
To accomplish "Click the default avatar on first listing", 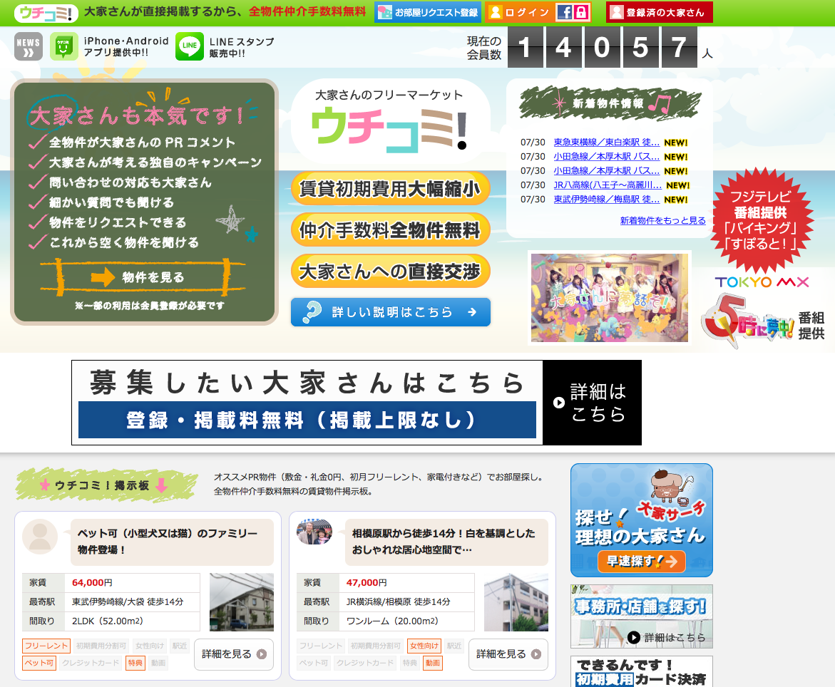I will (40, 537).
